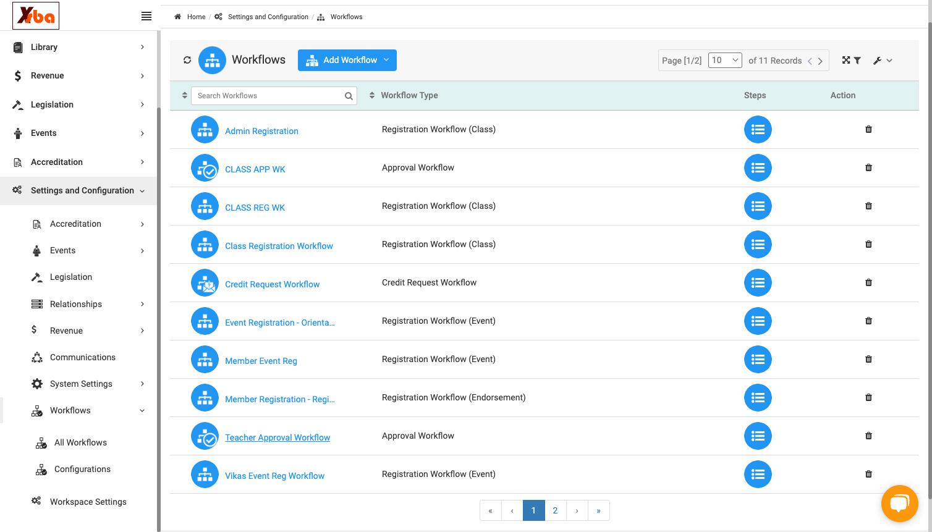932x532 pixels.
Task: Open the chat support bubble
Action: click(899, 504)
